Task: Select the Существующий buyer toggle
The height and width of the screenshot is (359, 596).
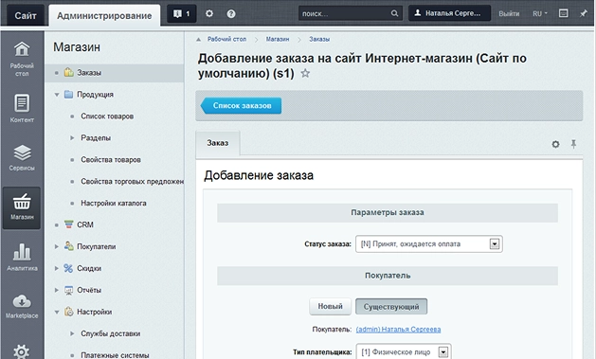Action: pos(391,306)
